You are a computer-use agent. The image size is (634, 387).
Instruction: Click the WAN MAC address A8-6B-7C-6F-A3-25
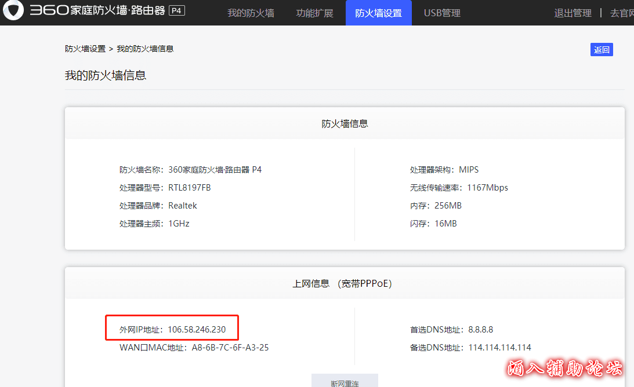pyautogui.click(x=230, y=348)
